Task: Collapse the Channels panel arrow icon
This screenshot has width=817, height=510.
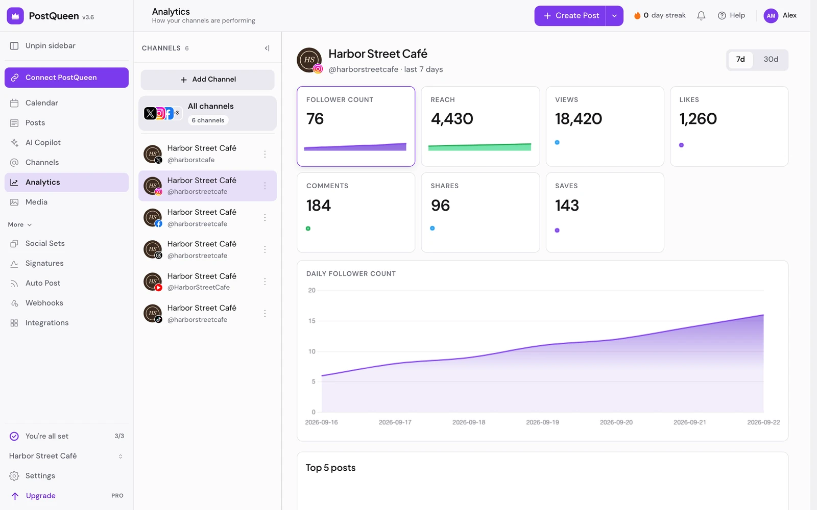Action: tap(267, 48)
